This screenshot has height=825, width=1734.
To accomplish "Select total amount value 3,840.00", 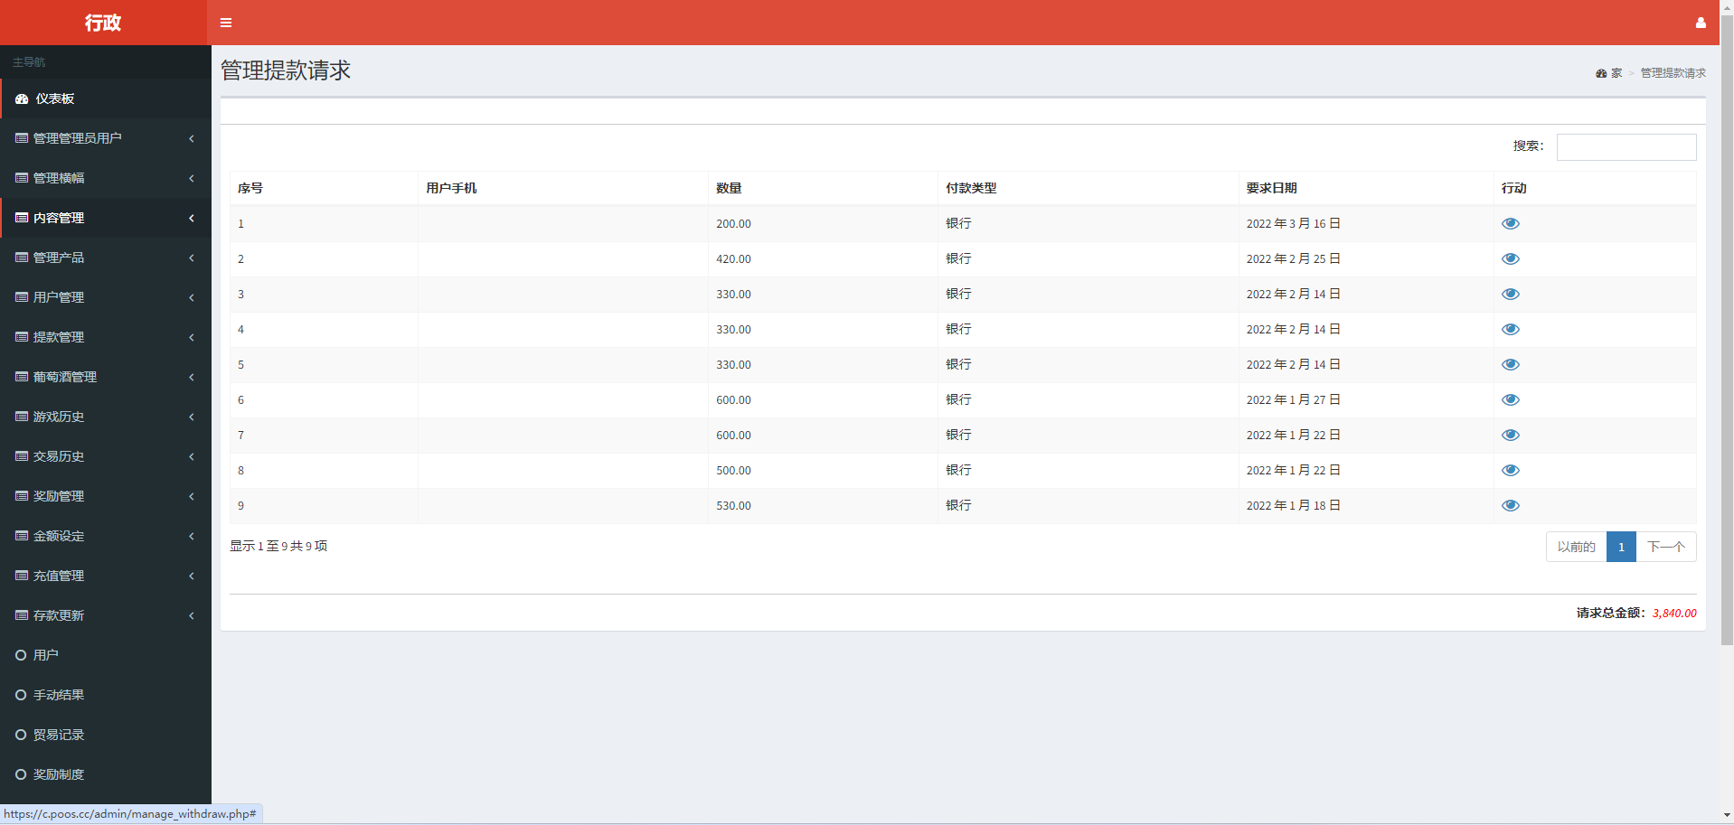I will [x=1674, y=614].
